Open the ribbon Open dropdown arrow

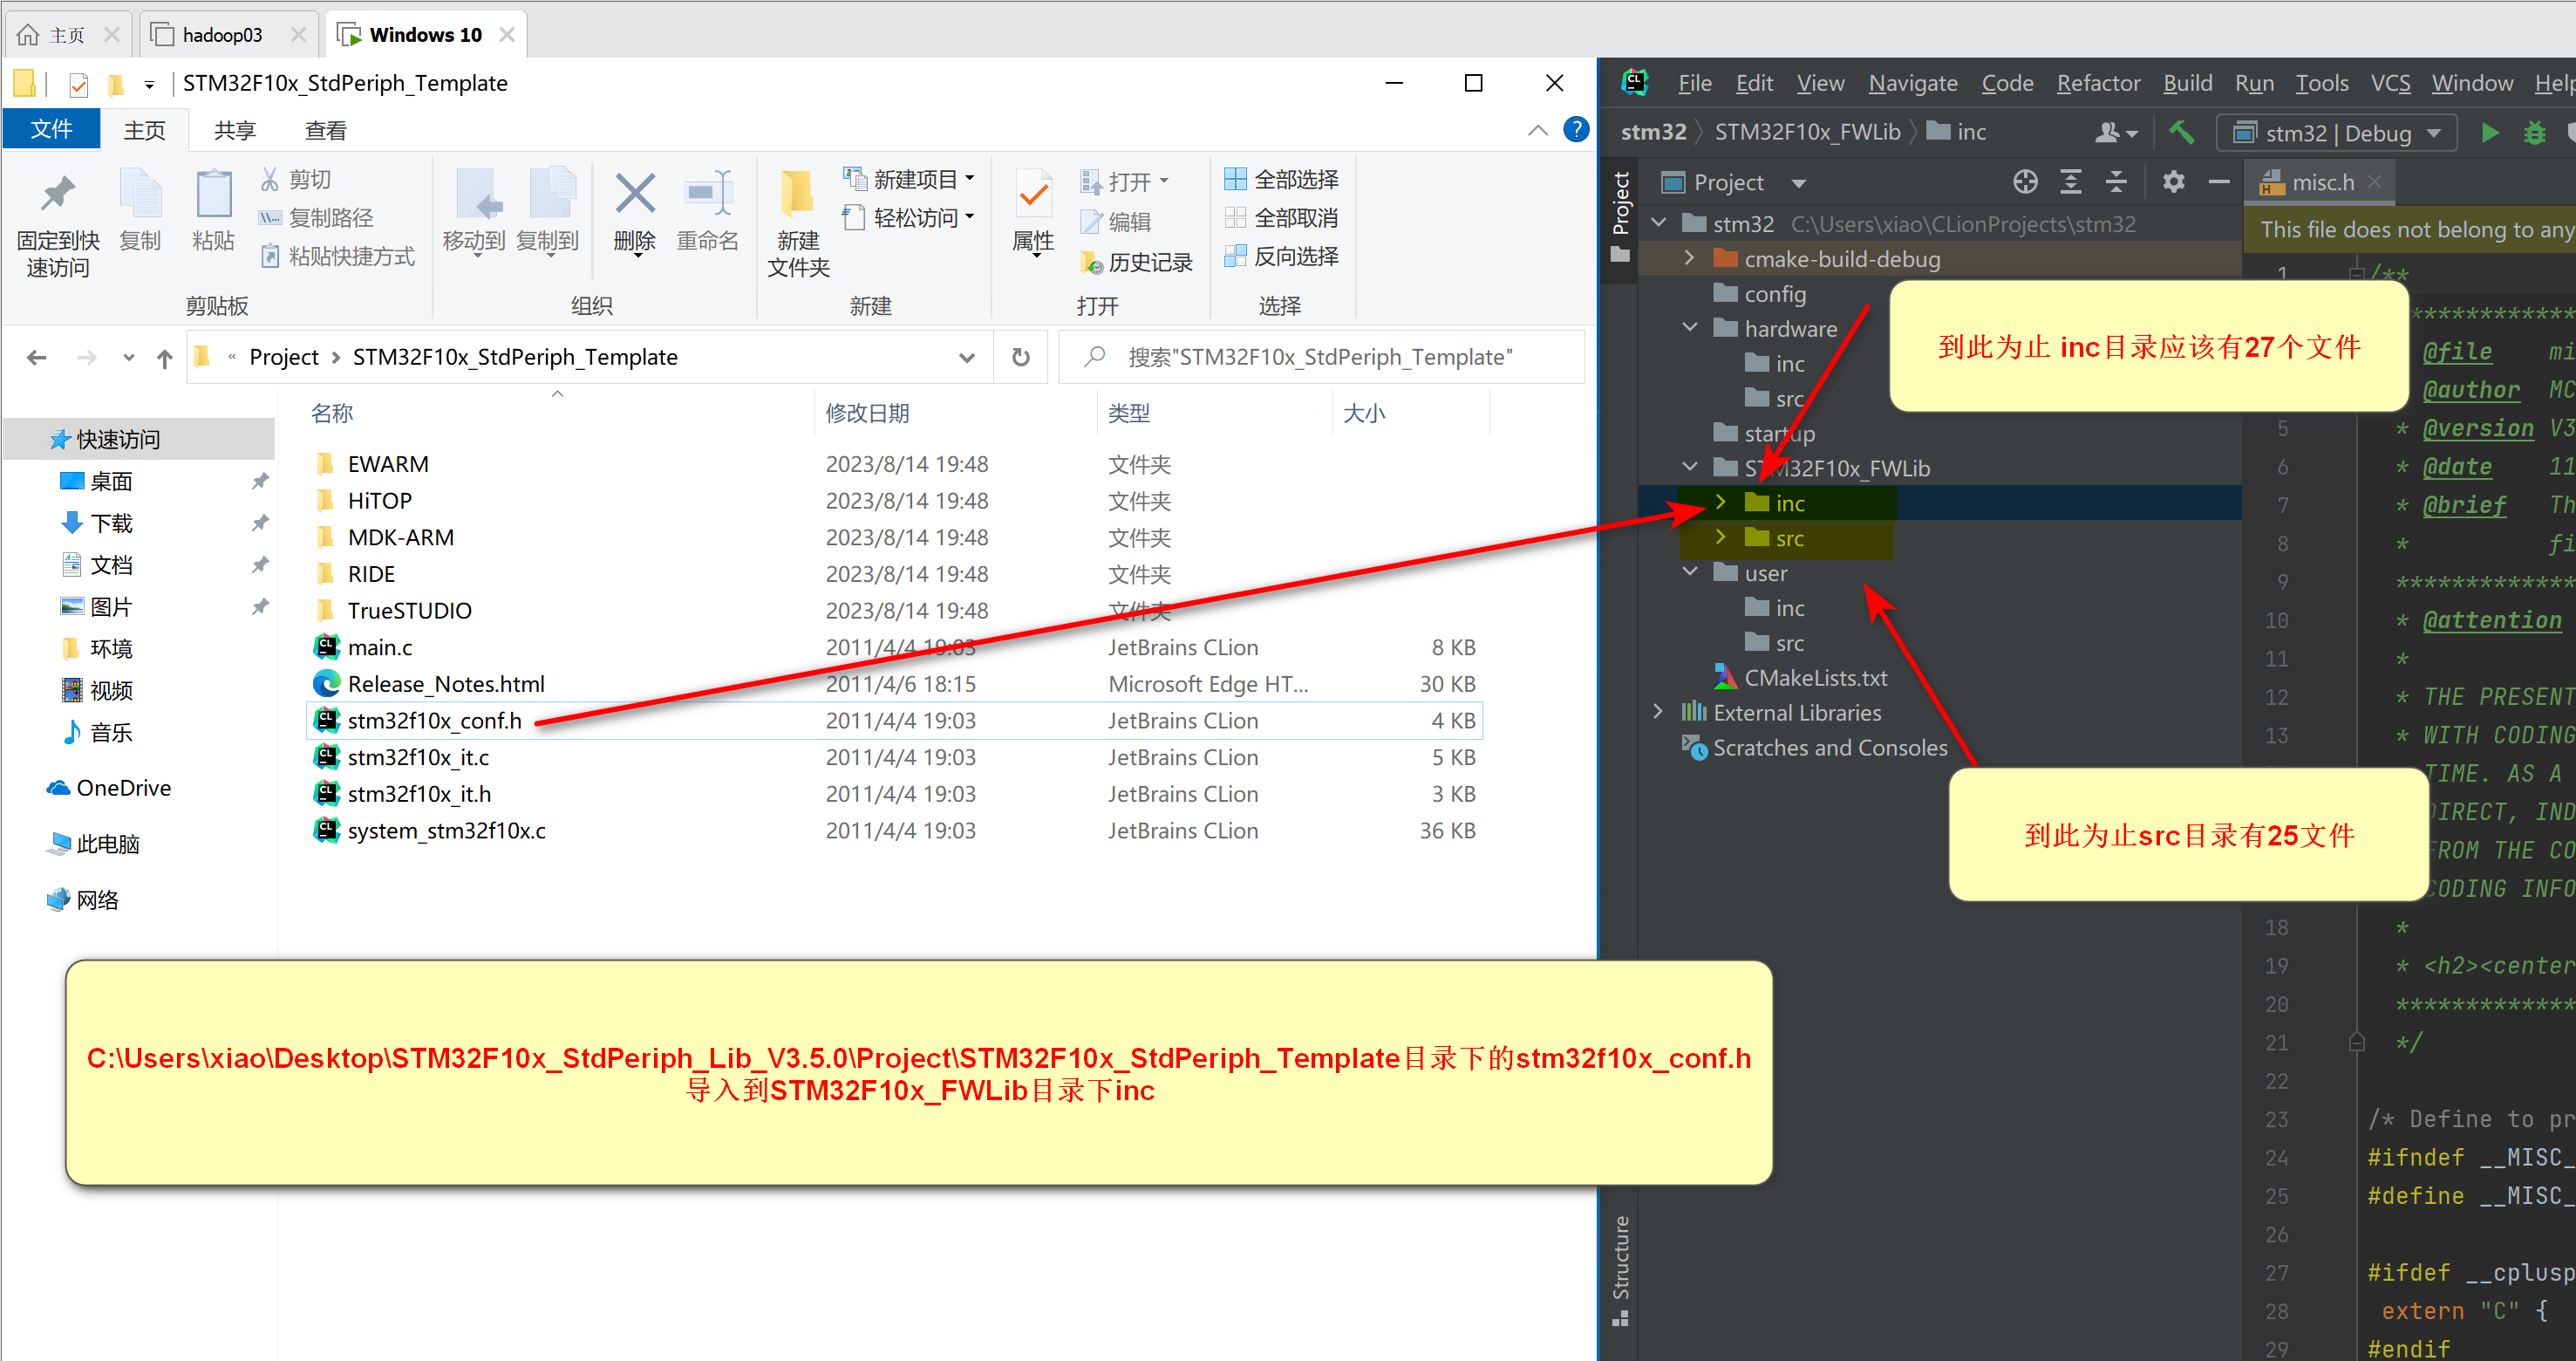point(1164,182)
